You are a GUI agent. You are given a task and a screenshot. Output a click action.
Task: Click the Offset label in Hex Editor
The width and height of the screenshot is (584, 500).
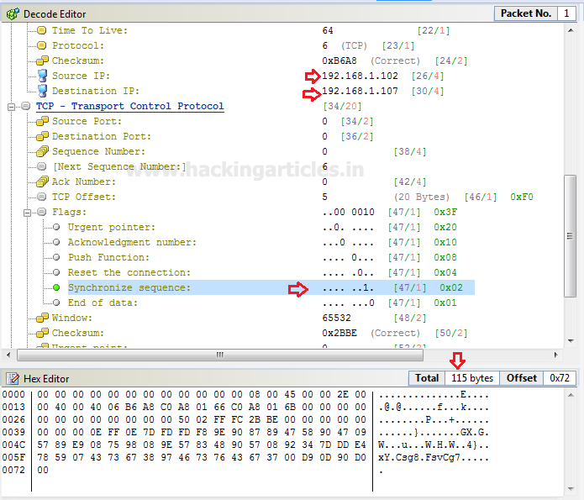pyautogui.click(x=522, y=378)
